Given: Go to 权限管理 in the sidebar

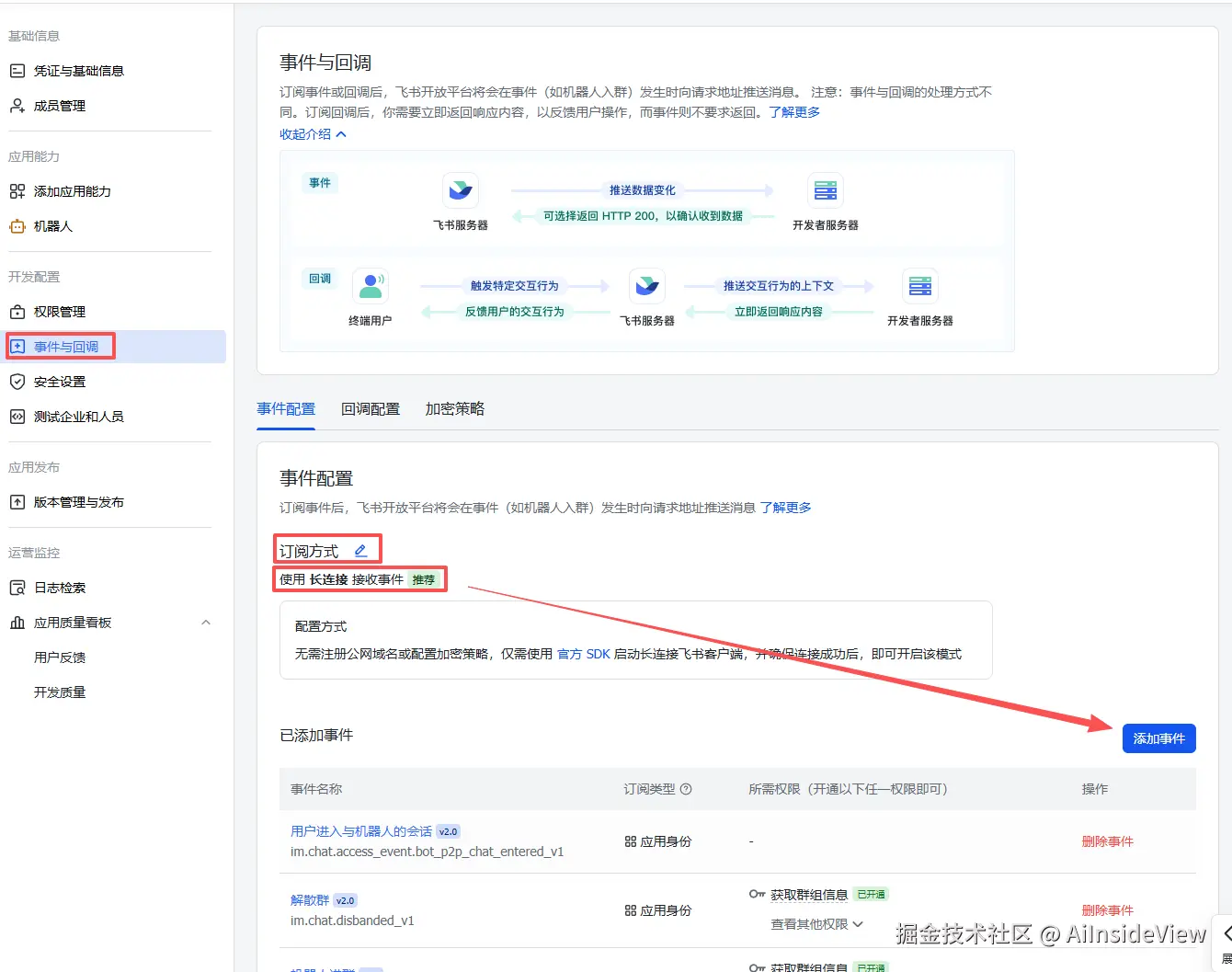Looking at the screenshot, I should (60, 312).
